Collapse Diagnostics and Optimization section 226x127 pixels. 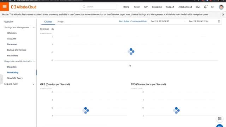click(x=34, y=61)
